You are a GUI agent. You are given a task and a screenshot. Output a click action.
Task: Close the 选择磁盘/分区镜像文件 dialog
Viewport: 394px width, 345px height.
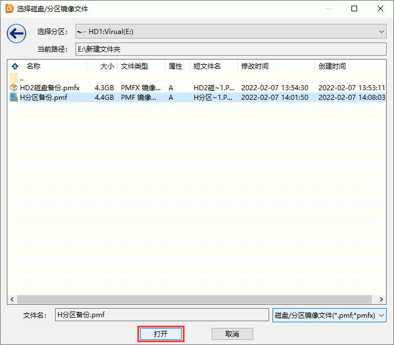[380, 9]
